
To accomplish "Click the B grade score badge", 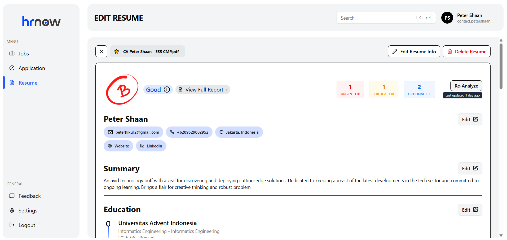I will click(x=122, y=90).
